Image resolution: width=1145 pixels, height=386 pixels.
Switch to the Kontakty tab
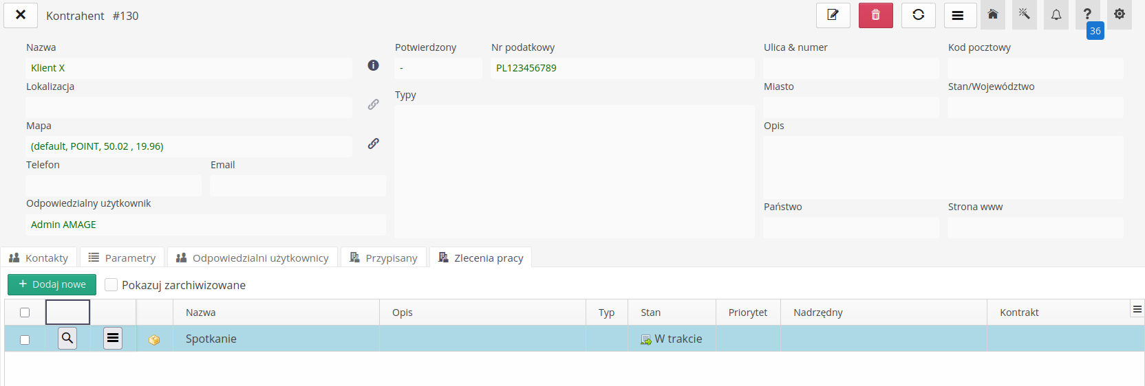(39, 258)
